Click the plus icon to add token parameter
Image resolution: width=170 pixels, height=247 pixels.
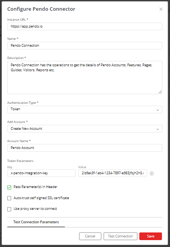tap(152, 173)
